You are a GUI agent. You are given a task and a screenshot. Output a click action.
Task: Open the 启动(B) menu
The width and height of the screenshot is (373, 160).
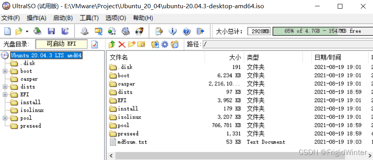point(63,18)
